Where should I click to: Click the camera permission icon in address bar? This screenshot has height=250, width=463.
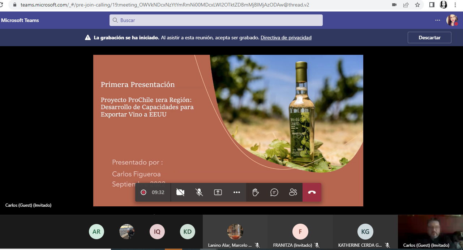(x=394, y=5)
